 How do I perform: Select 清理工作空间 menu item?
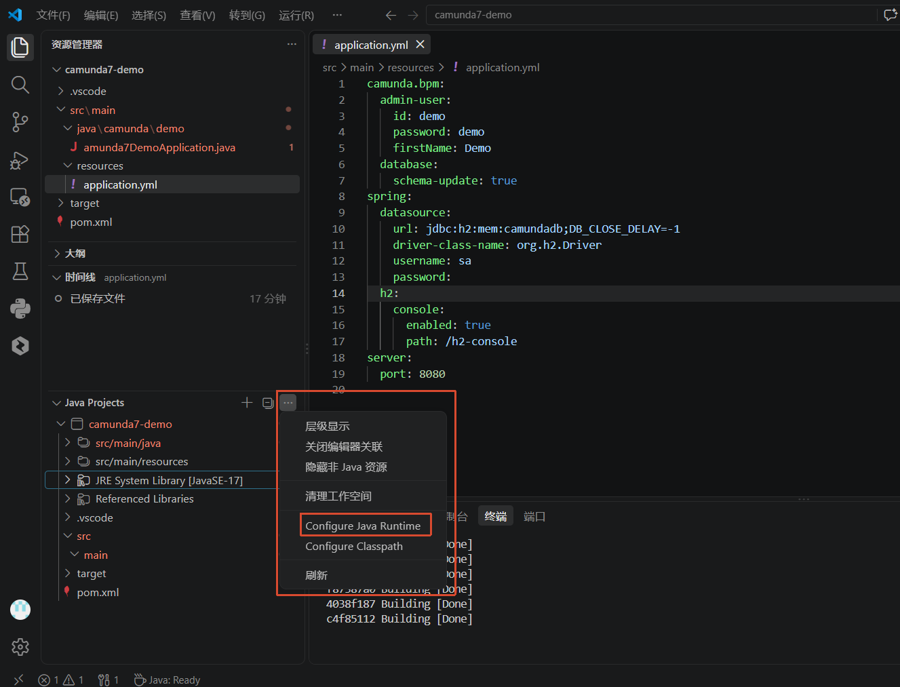click(x=338, y=496)
